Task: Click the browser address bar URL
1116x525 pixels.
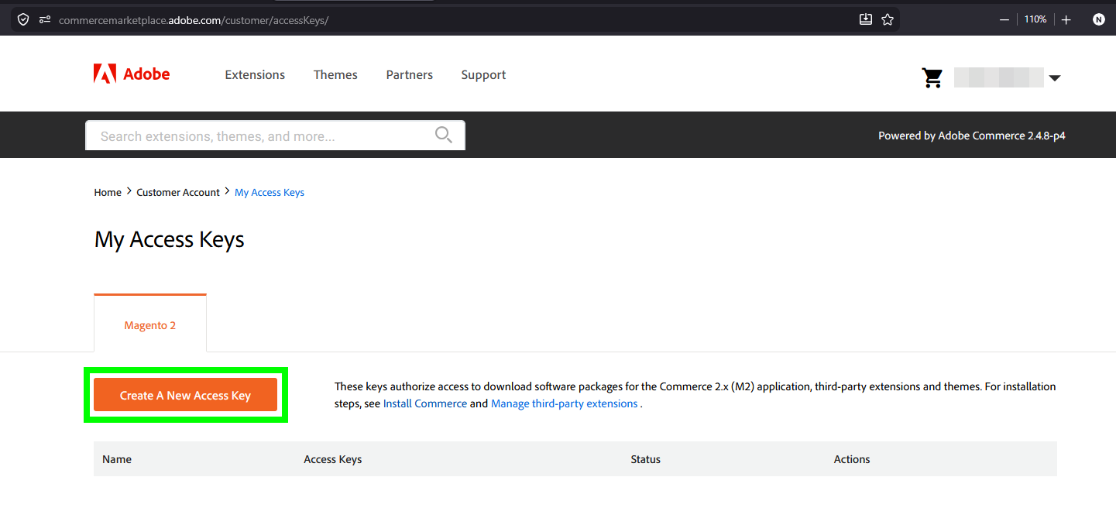Action: pos(194,20)
